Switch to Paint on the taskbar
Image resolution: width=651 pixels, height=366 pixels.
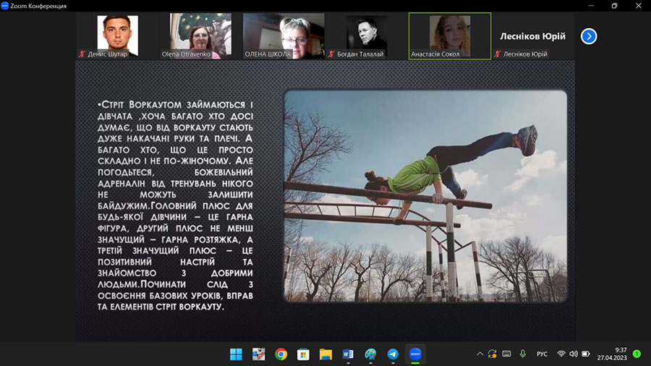coord(370,354)
